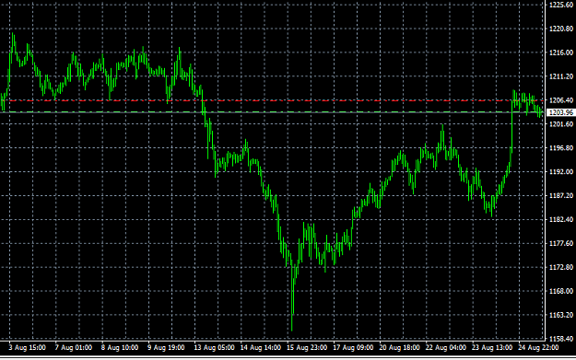Click the 1192.00 price scale label
Image resolution: width=576 pixels, height=360 pixels.
click(561, 172)
